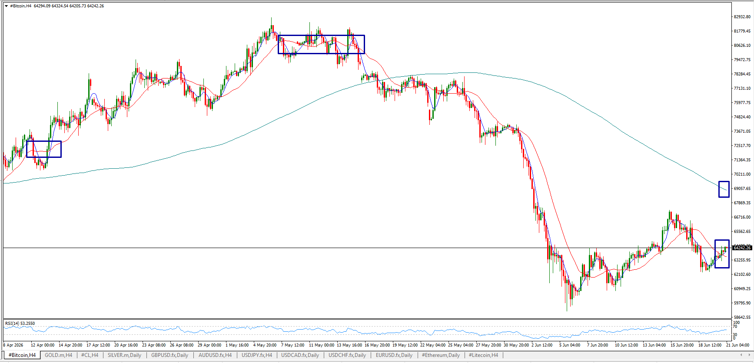754x363 pixels.
Task: Click the 74824.40 price scale value
Action: 742,117
